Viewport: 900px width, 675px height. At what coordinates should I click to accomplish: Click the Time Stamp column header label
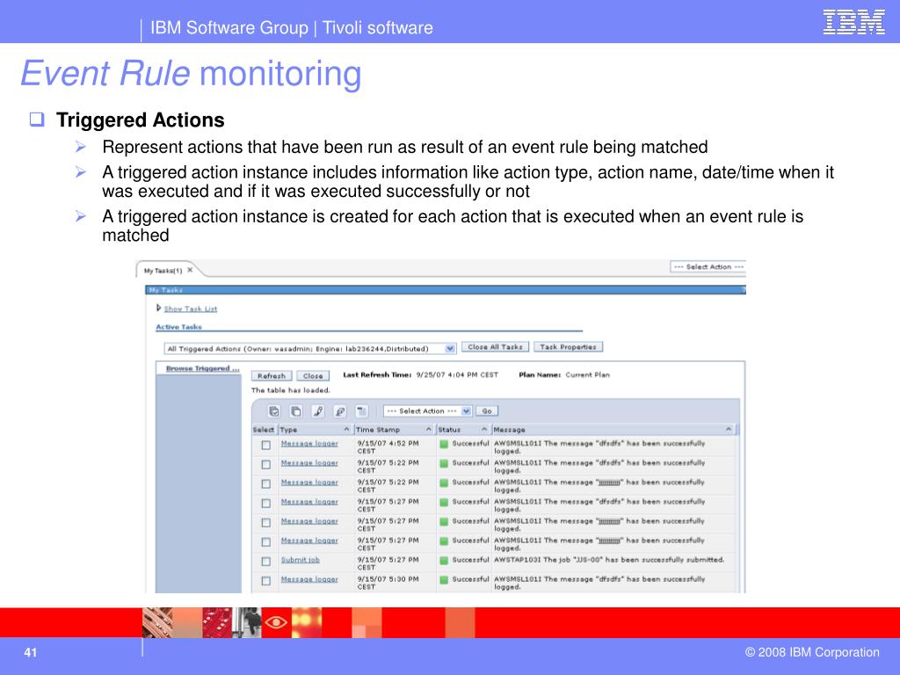coord(378,430)
